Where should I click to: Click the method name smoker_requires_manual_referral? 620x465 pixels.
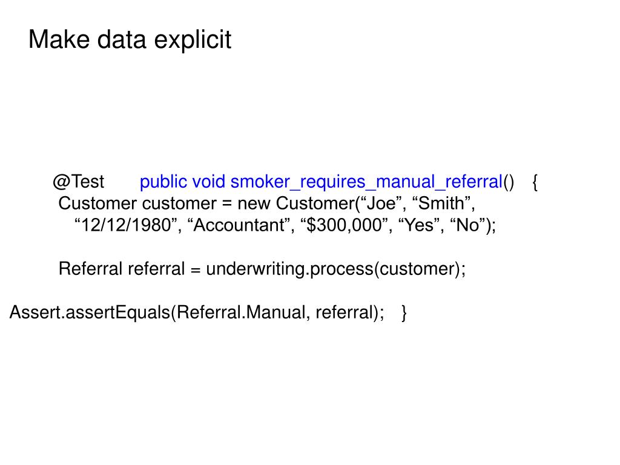pos(366,182)
